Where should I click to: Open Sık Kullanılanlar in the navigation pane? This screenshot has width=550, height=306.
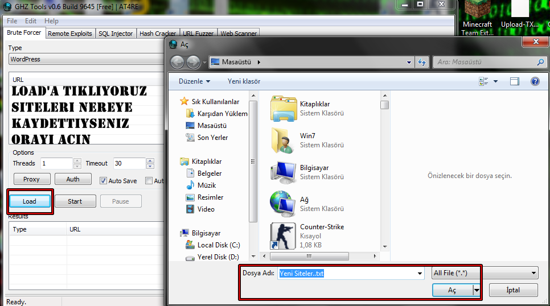click(215, 102)
